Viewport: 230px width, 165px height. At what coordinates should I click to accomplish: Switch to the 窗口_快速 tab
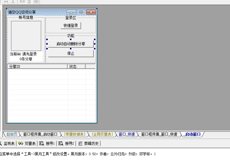(127, 134)
